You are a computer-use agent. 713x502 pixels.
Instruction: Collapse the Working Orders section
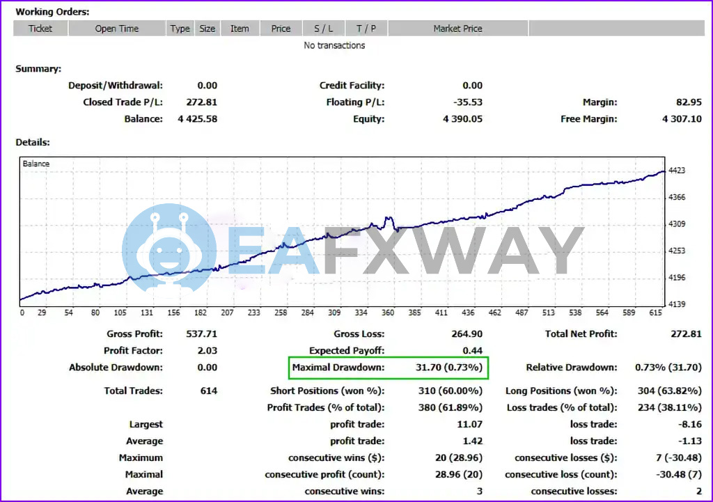[52, 11]
